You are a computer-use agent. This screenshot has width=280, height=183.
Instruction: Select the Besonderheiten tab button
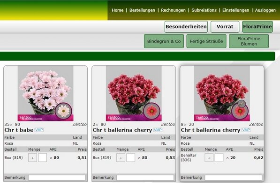186,27
